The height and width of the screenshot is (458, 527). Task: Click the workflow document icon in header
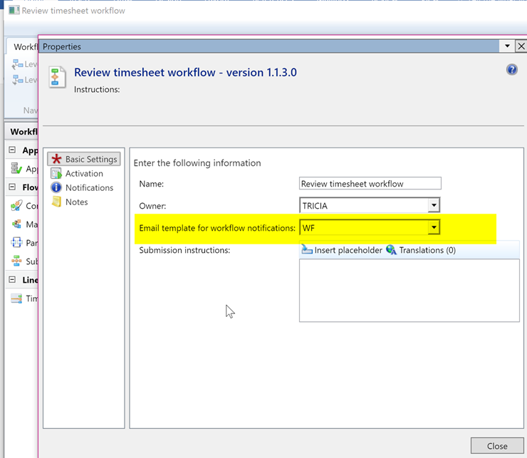click(x=58, y=77)
